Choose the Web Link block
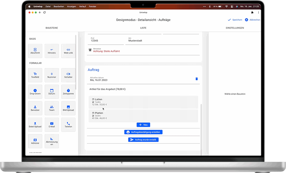This screenshot has height=173, width=286. (68, 51)
